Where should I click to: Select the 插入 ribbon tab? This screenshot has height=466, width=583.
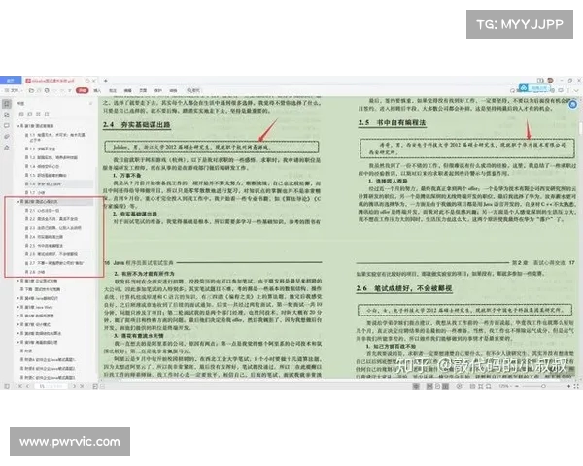point(97,90)
